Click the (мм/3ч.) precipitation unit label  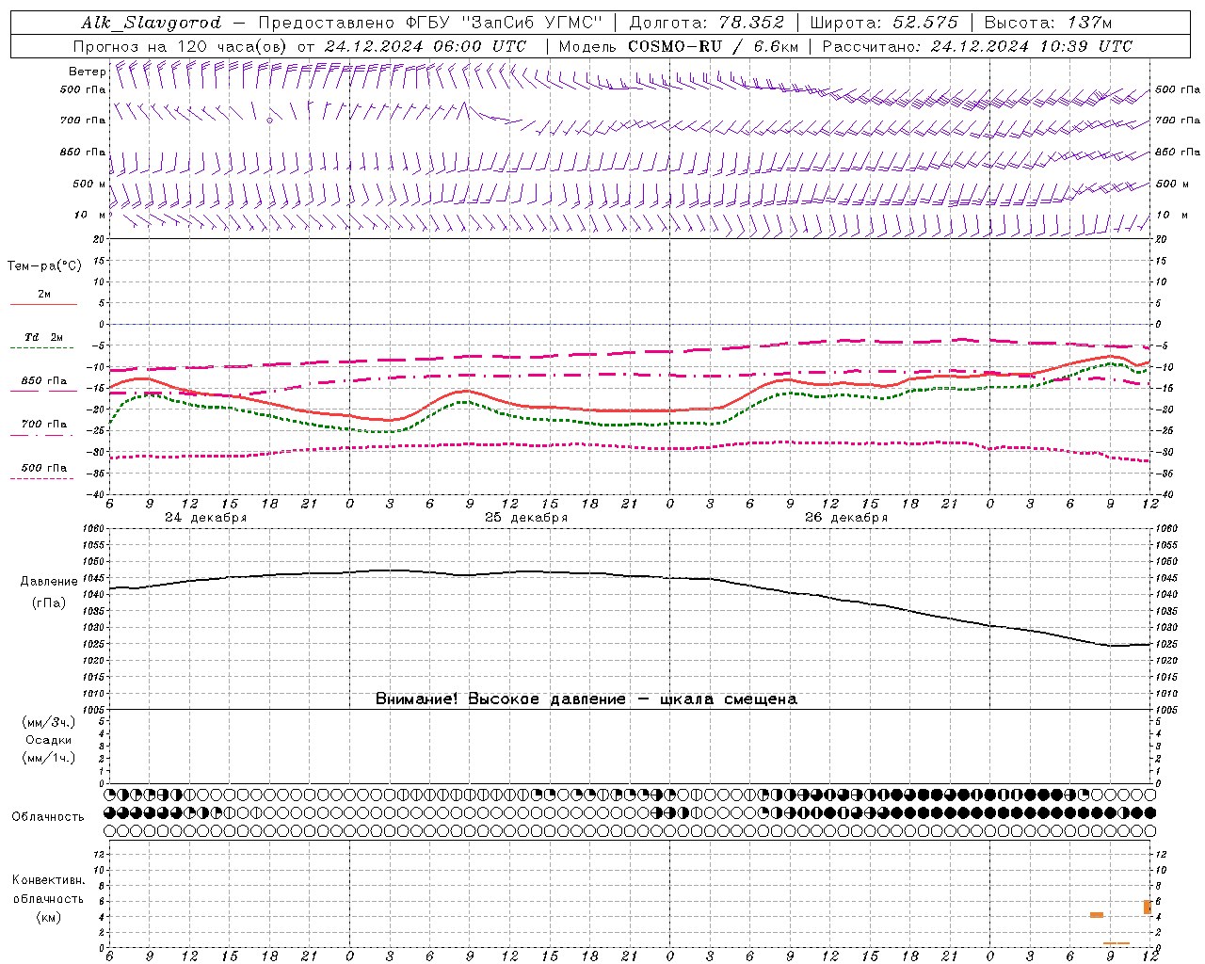(x=49, y=723)
